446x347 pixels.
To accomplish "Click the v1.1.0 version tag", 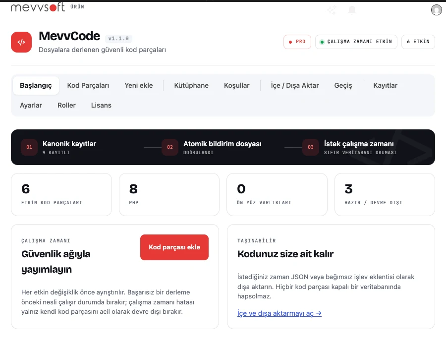I will pos(118,38).
